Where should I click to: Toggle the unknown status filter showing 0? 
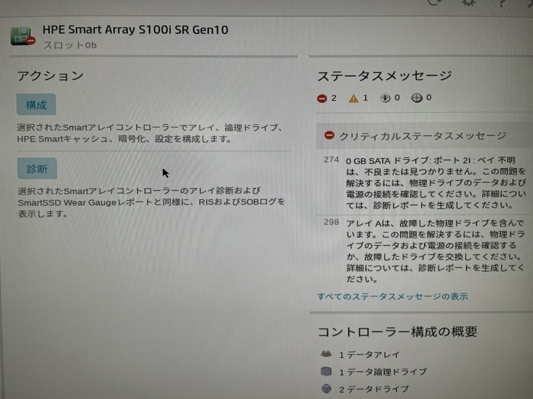click(416, 97)
